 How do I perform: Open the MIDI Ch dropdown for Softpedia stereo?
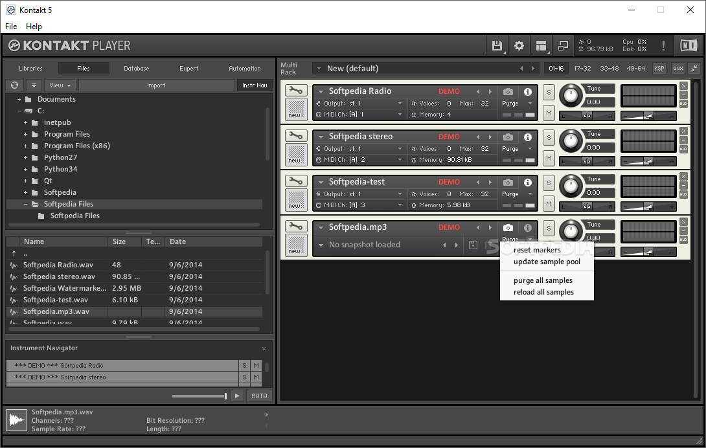click(400, 159)
